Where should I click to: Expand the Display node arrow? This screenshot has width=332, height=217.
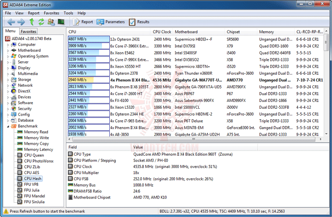(x=8, y=68)
